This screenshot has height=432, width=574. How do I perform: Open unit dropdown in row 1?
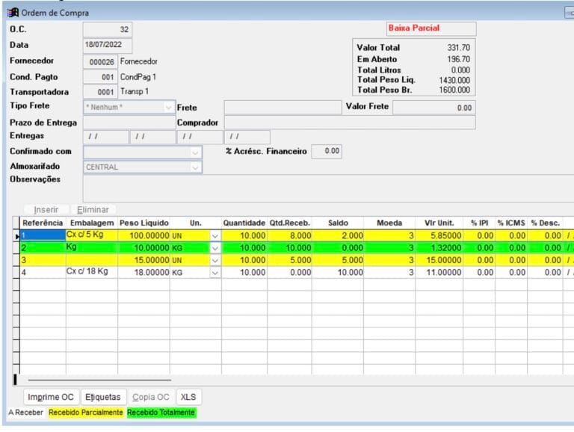pyautogui.click(x=215, y=235)
